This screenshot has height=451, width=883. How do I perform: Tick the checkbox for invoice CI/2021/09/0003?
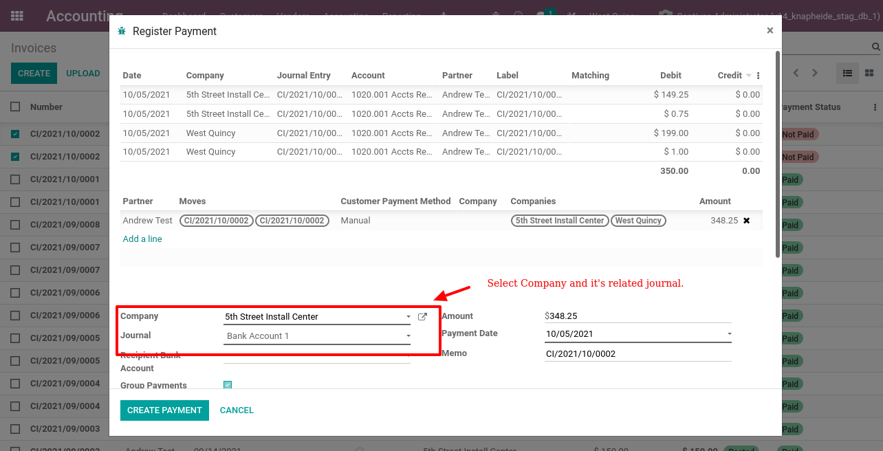click(15, 429)
